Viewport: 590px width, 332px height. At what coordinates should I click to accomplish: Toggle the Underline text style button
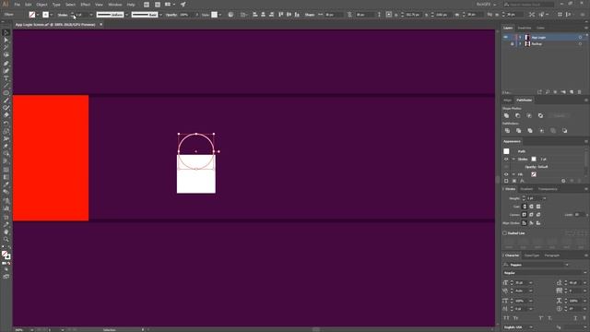(575, 318)
